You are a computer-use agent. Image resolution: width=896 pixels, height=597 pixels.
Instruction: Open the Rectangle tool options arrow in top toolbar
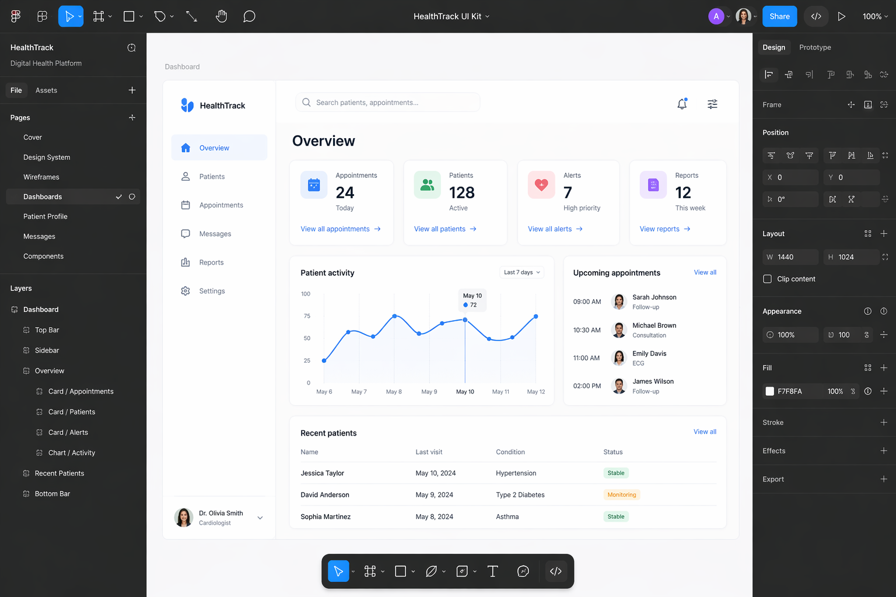141,16
